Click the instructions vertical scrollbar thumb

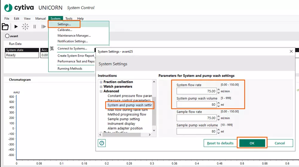click(x=154, y=111)
